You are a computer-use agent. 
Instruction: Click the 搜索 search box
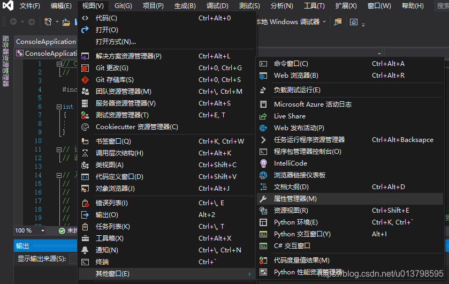click(442, 6)
